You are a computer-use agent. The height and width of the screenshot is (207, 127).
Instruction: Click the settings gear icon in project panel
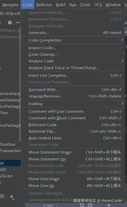pos(10,23)
